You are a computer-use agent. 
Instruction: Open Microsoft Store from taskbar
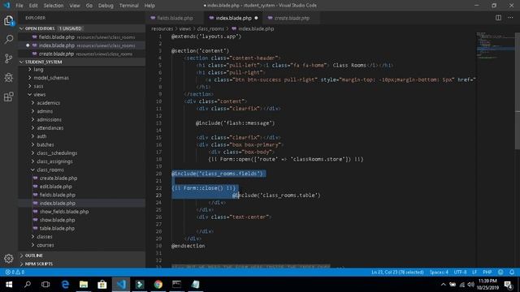102,285
